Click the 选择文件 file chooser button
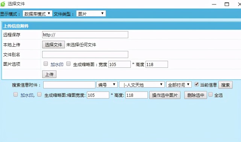This screenshot has width=241, height=142. coord(53,45)
